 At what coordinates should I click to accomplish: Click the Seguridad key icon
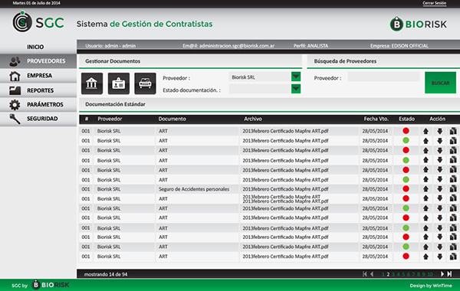click(x=15, y=119)
